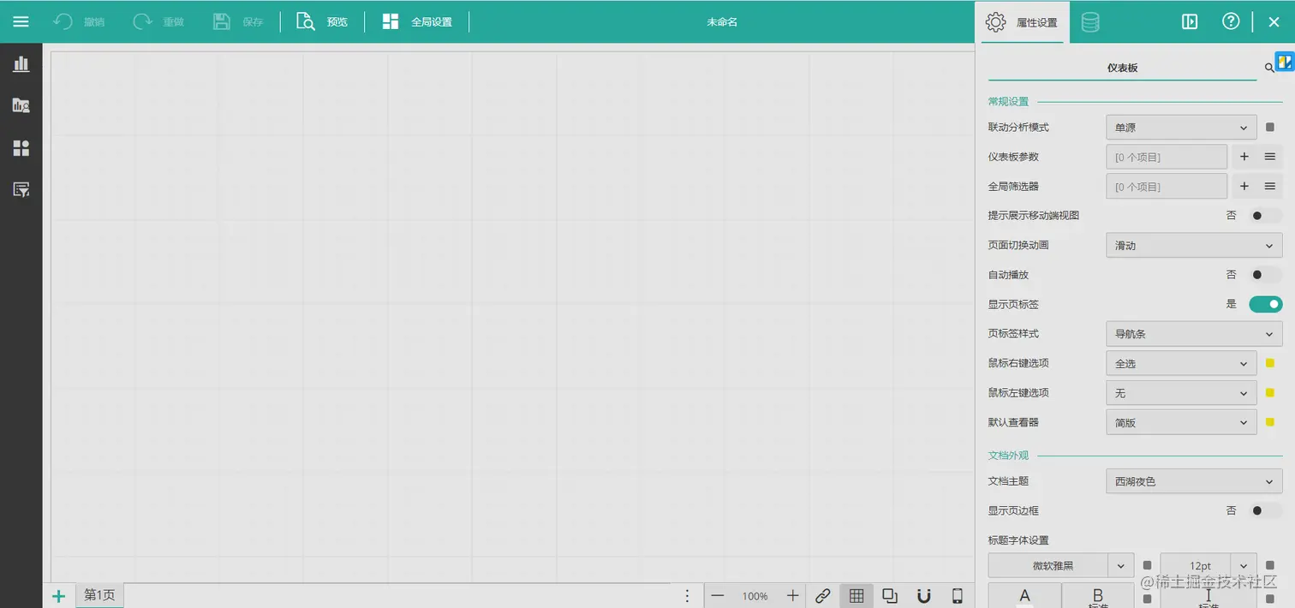Image resolution: width=1295 pixels, height=608 pixels.
Task: Toggle the 显示页边框 switch
Action: (1266, 511)
